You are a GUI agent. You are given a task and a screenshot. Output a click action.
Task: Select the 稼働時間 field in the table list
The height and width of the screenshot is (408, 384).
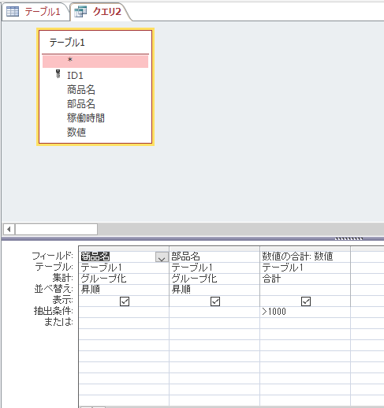(86, 118)
